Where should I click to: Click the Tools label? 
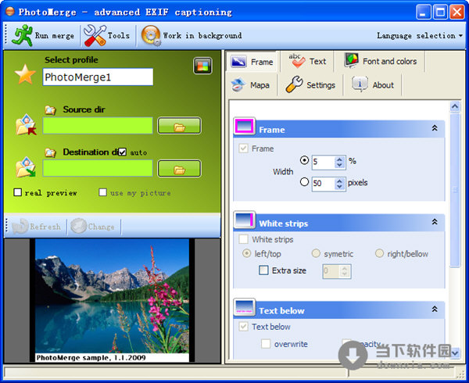click(119, 36)
